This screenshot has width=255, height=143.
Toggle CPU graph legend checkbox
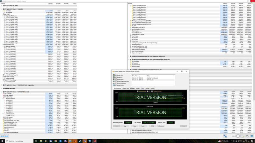pyautogui.click(x=147, y=91)
